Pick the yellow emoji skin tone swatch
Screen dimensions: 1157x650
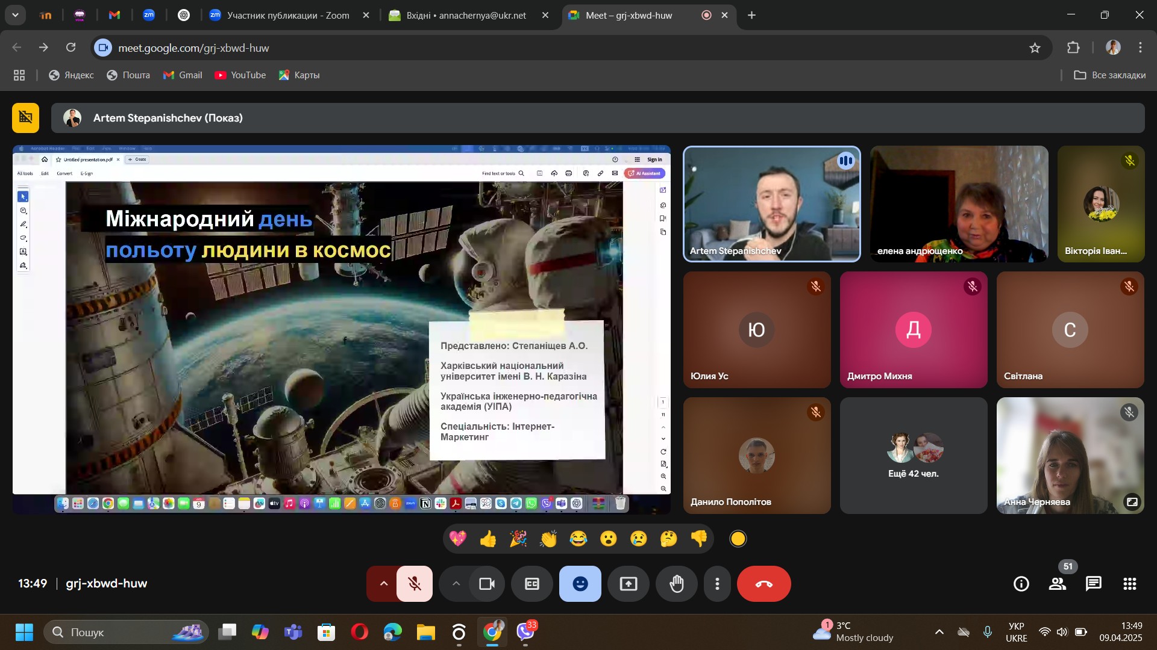(x=738, y=539)
